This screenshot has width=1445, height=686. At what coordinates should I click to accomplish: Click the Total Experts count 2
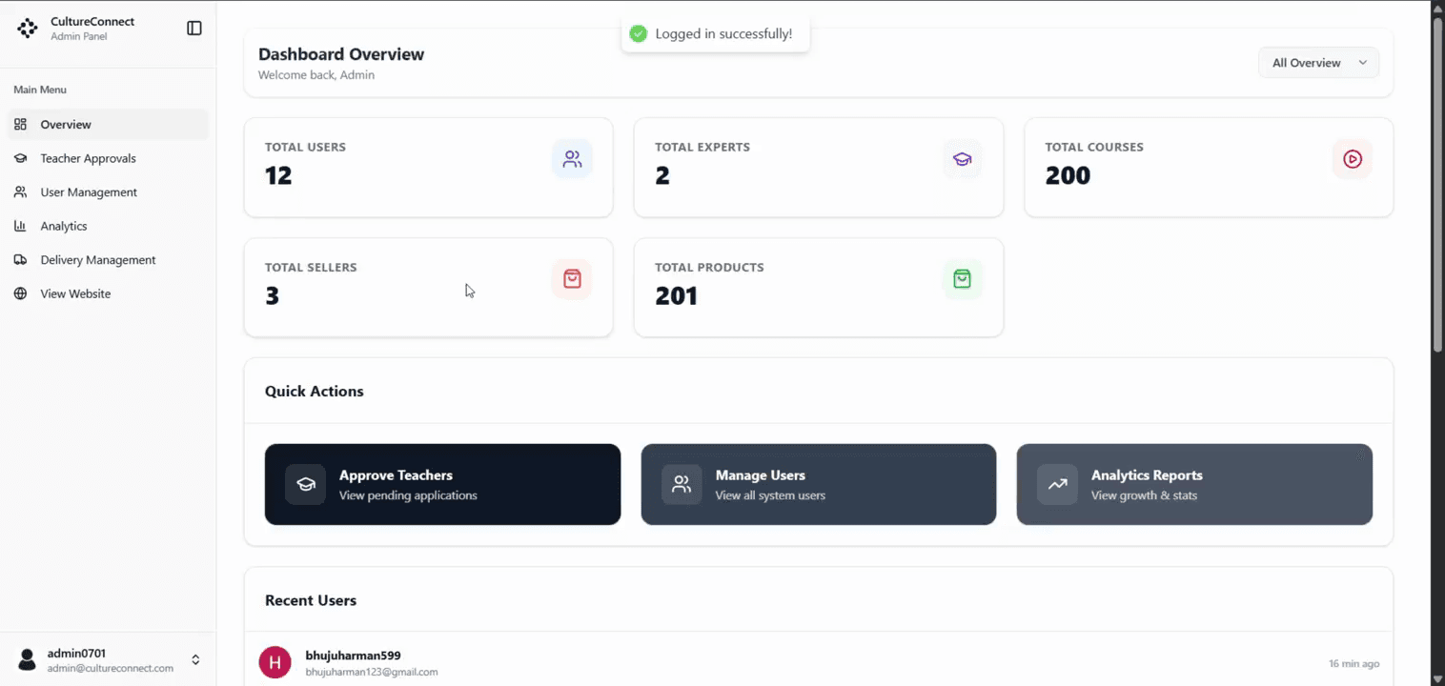coord(662,175)
